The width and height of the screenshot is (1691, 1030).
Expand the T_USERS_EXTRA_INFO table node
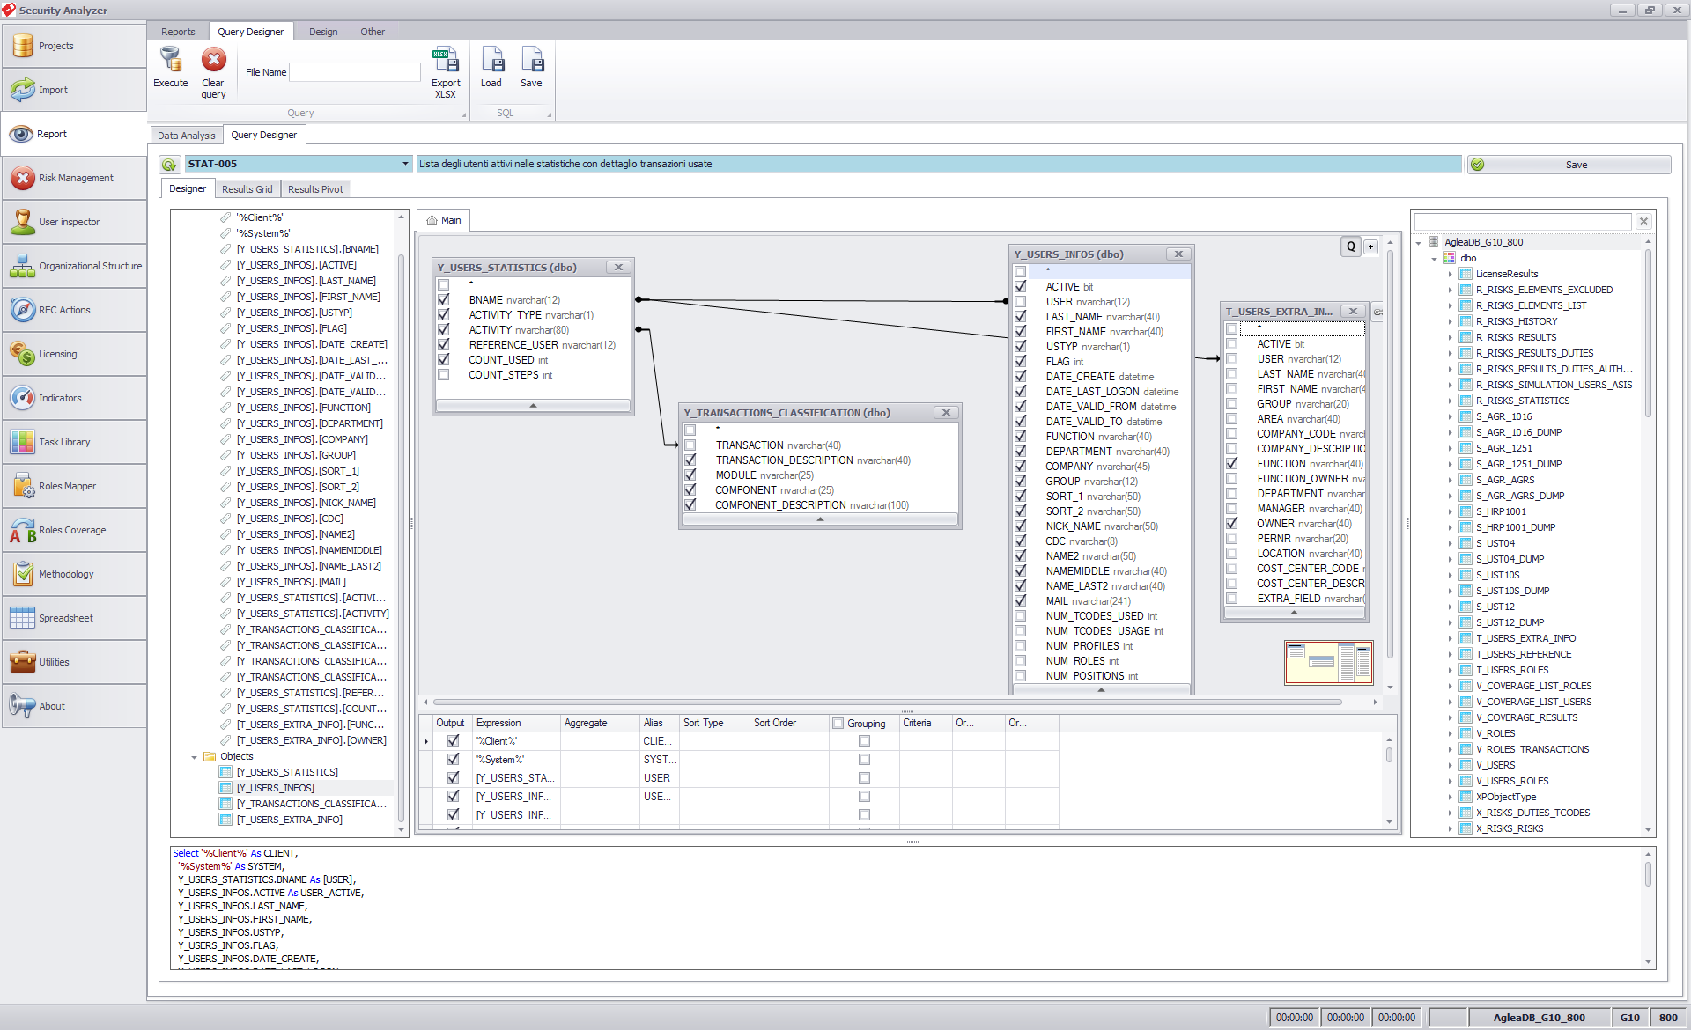(x=1451, y=639)
